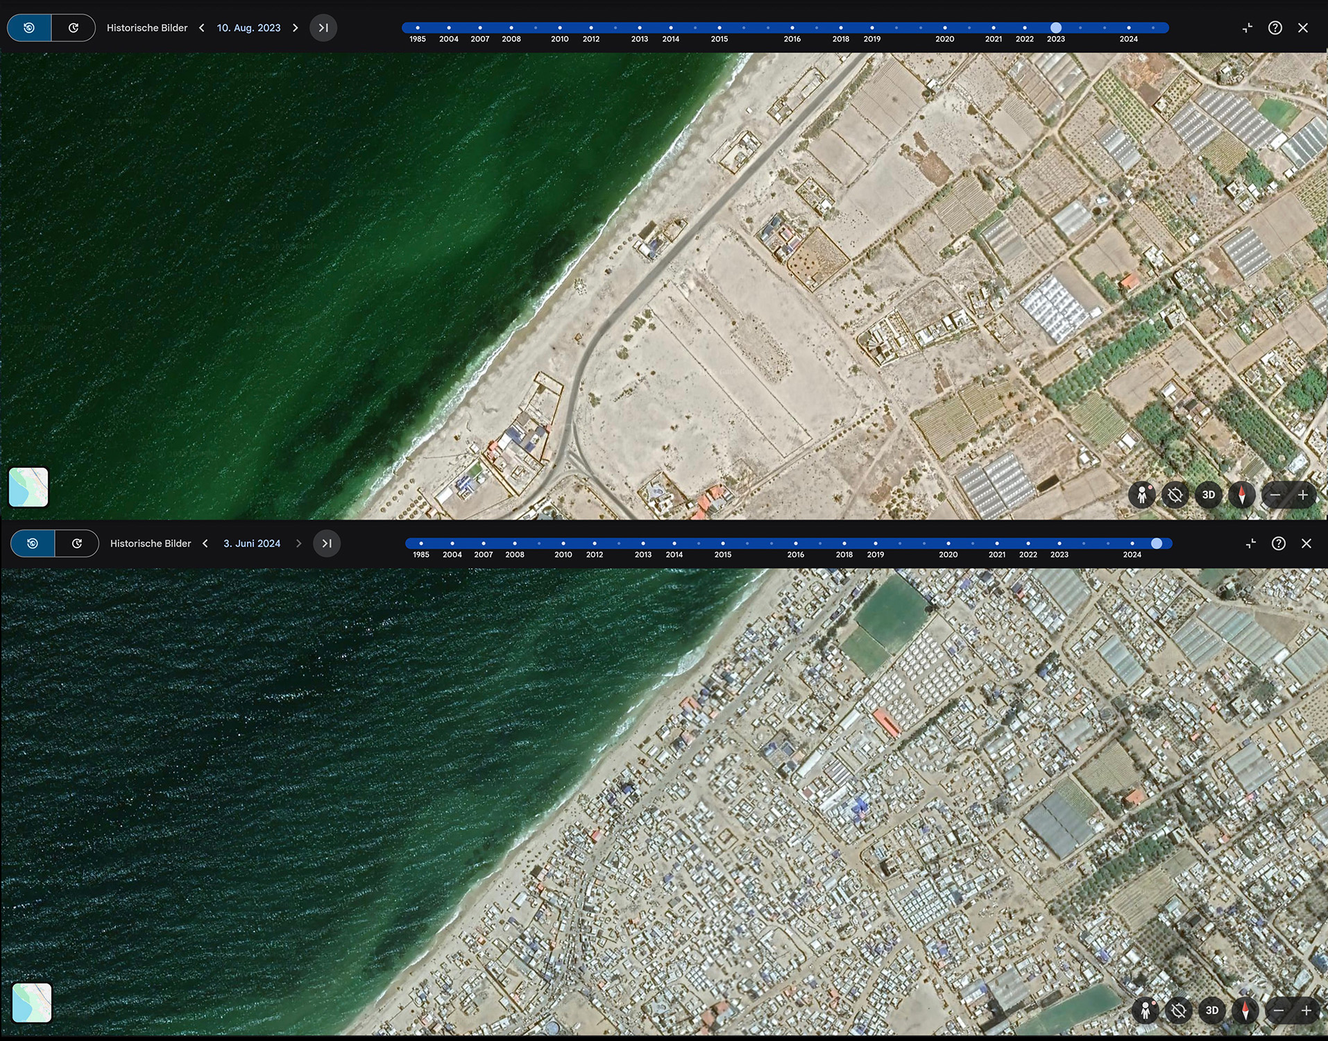The width and height of the screenshot is (1328, 1041).
Task: Select 2020 marker on top timeline
Action: [945, 28]
